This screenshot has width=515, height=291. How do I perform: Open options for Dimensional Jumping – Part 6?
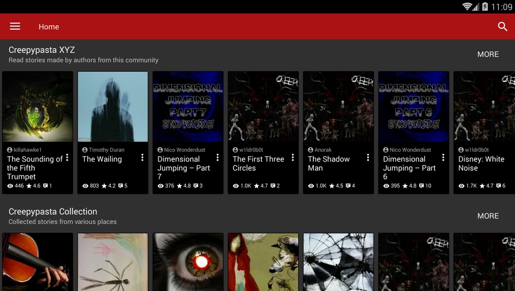443,158
